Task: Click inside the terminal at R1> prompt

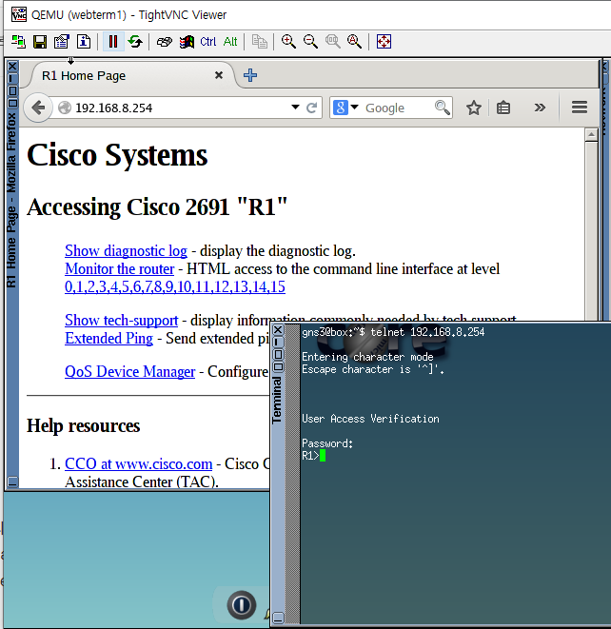Action: (323, 456)
